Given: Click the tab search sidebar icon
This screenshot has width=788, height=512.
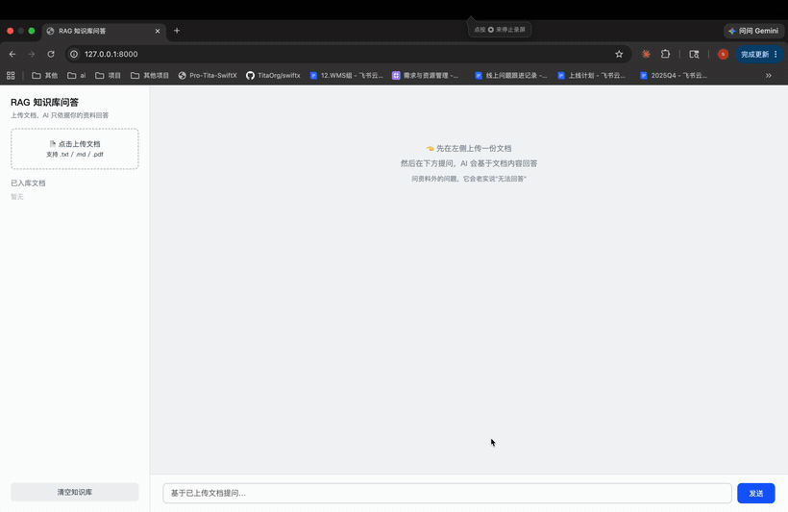Looking at the screenshot, I should 694,54.
